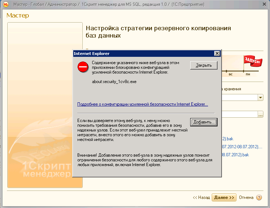Click the хранения label
The width and height of the screenshot is (270, 208).
232,89
